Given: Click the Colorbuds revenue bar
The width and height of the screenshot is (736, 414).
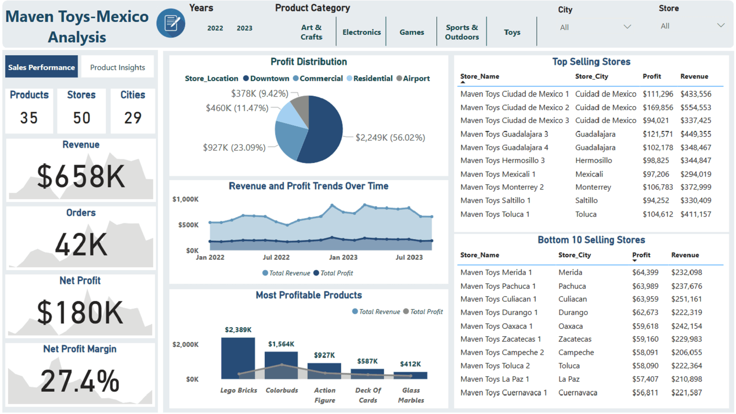Looking at the screenshot, I should (x=281, y=365).
